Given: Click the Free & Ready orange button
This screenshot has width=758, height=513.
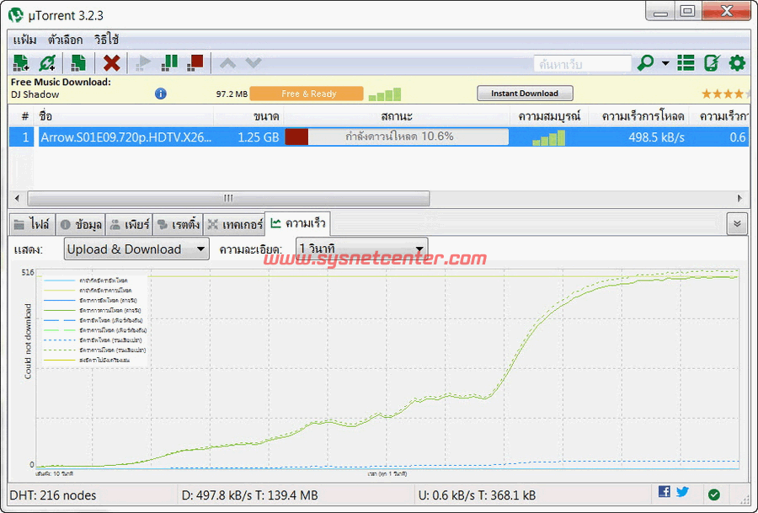Looking at the screenshot, I should [x=307, y=94].
